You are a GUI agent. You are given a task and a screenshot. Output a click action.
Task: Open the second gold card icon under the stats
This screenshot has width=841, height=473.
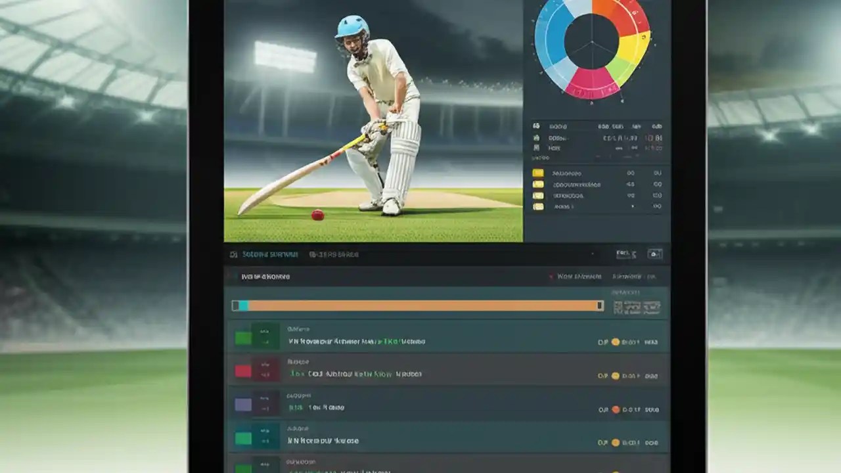[537, 185]
